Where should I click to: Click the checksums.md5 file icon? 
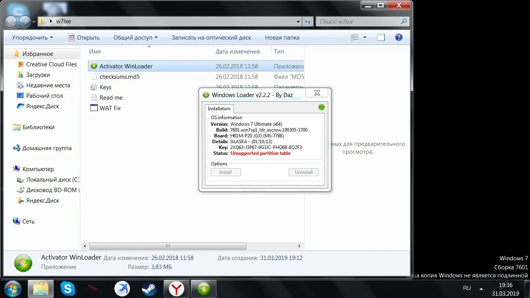(94, 76)
